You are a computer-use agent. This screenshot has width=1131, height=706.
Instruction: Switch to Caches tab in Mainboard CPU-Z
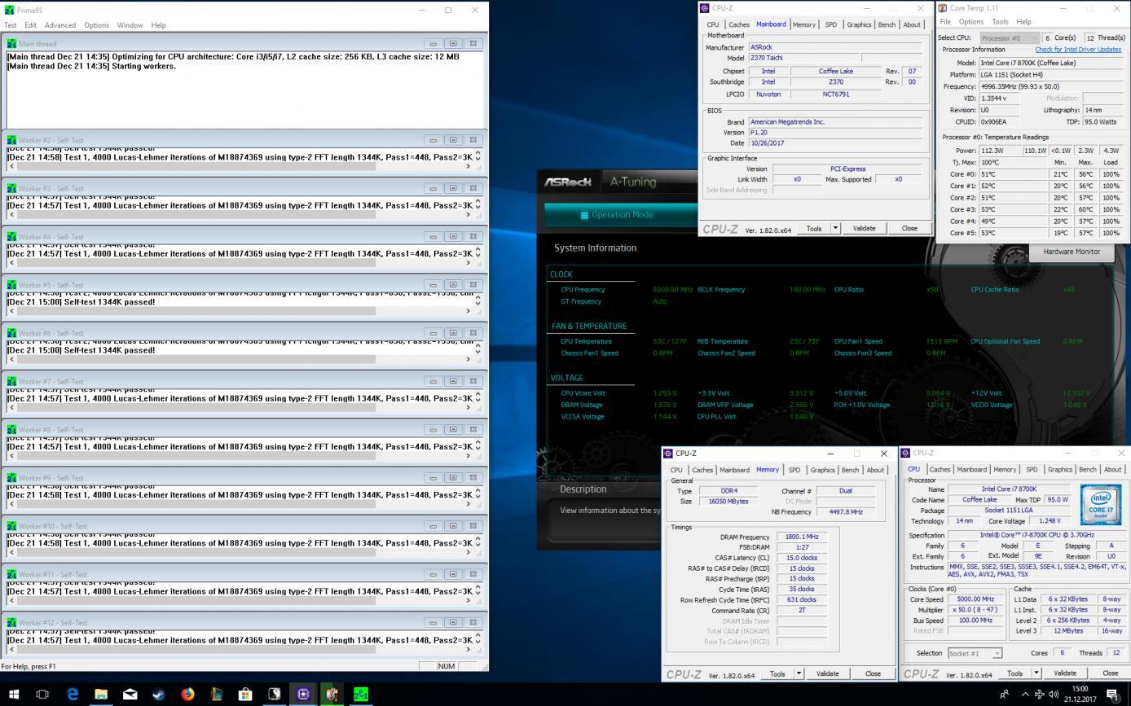coord(739,24)
